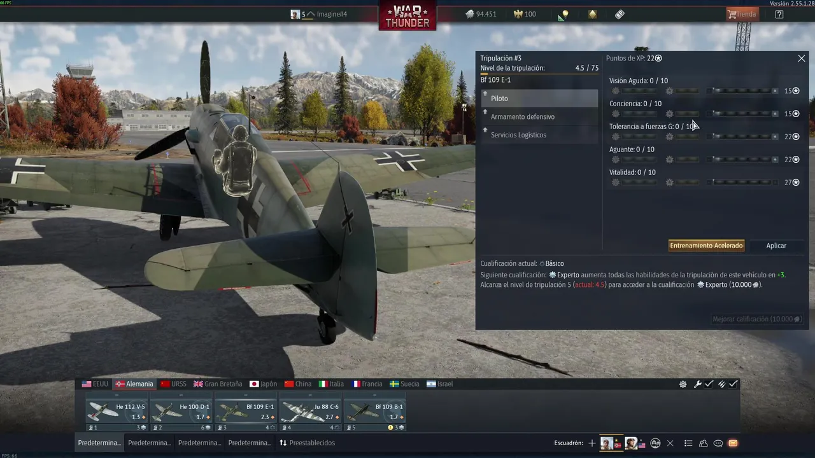Open the help question mark icon
Viewport: 815px width, 458px height.
779,14
